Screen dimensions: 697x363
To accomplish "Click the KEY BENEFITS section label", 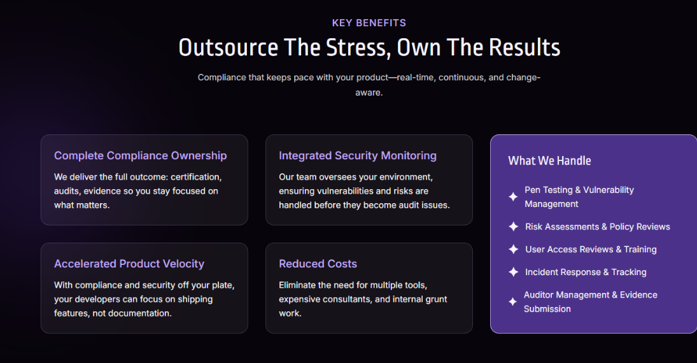I will point(369,23).
